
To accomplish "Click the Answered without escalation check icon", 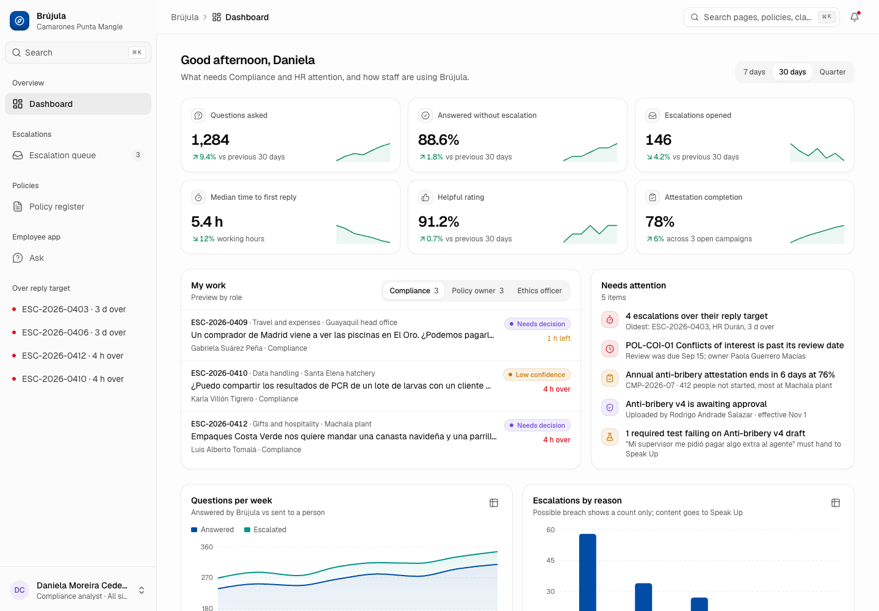I will 425,115.
